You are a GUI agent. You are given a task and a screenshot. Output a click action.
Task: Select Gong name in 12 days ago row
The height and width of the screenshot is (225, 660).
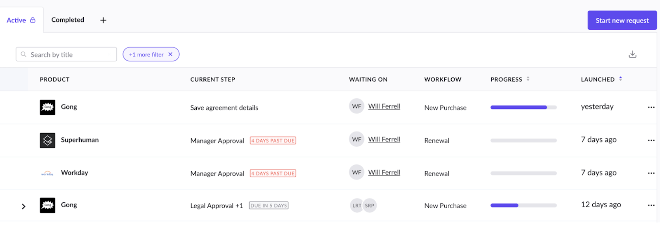click(69, 205)
